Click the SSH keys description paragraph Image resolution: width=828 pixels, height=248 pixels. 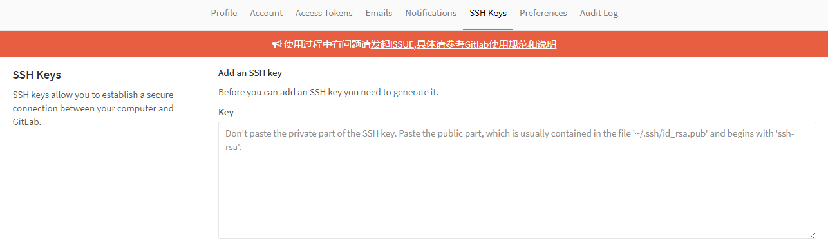(x=94, y=108)
